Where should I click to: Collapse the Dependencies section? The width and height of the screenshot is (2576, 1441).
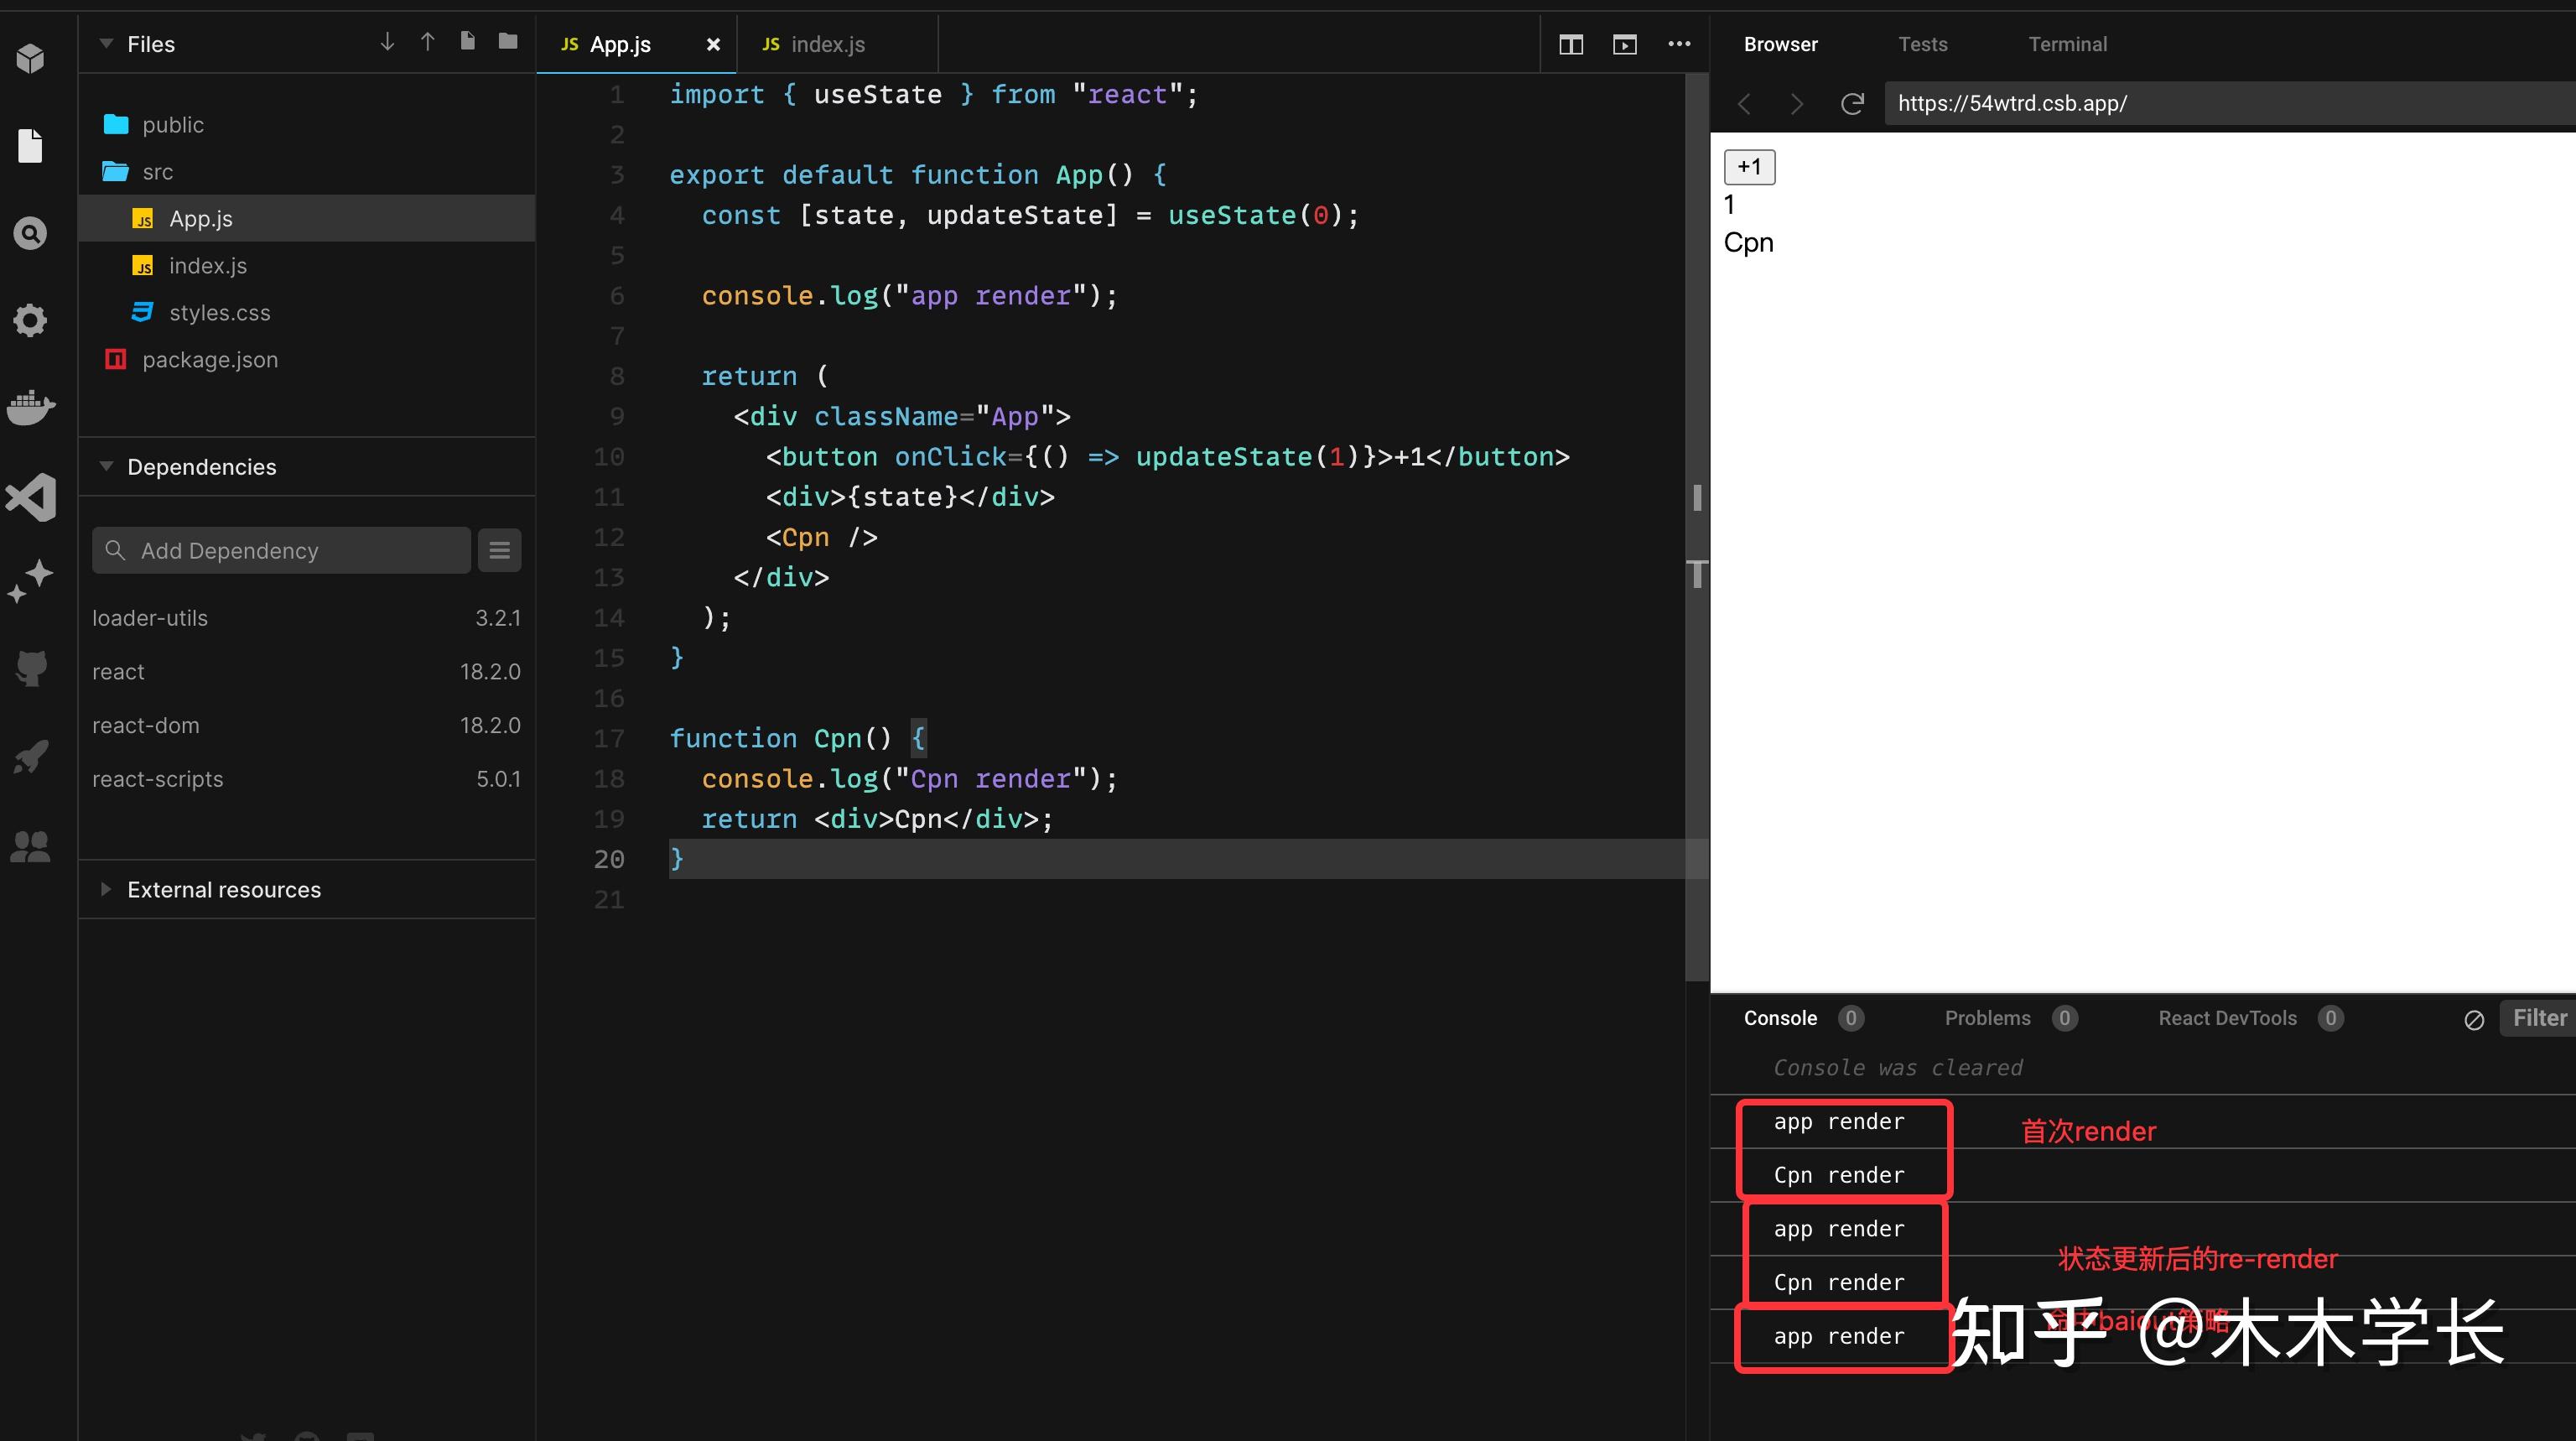click(106, 466)
